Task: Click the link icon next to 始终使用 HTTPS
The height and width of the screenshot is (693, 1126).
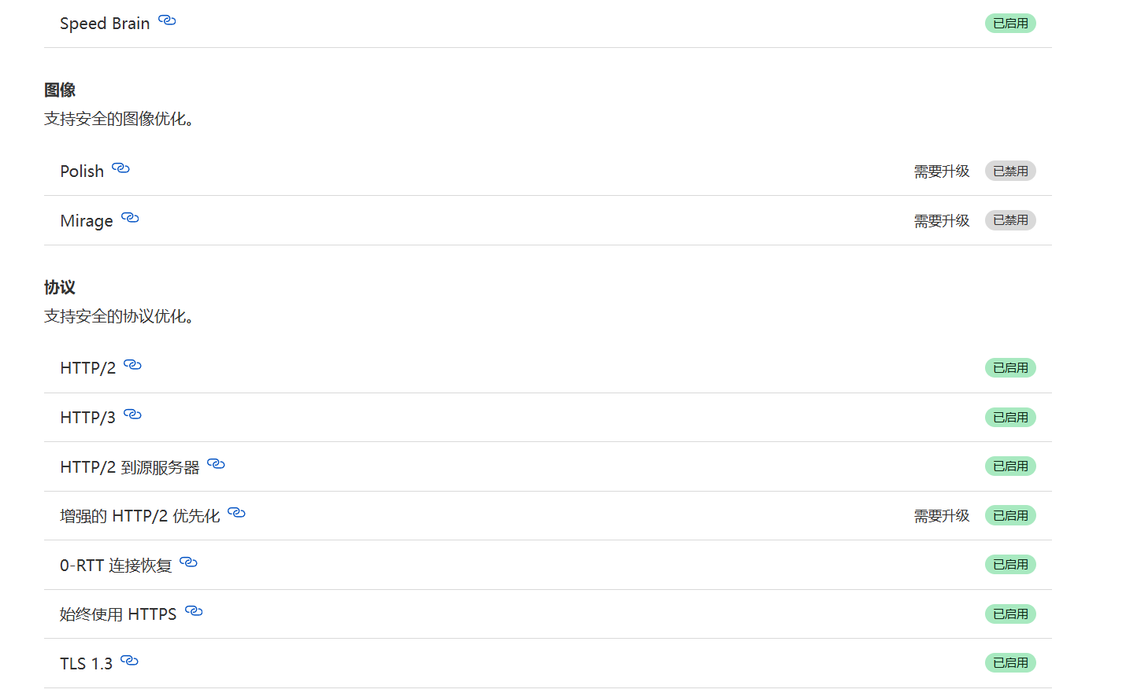Action: (194, 611)
